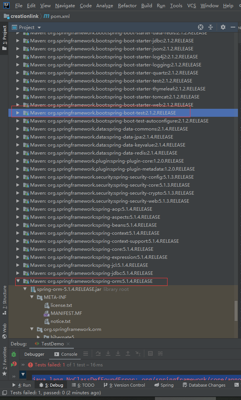Collapse the spring-orm:5.1.4.RELEASE library node
Image resolution: width=241 pixels, height=400 pixels.
pos(18,281)
